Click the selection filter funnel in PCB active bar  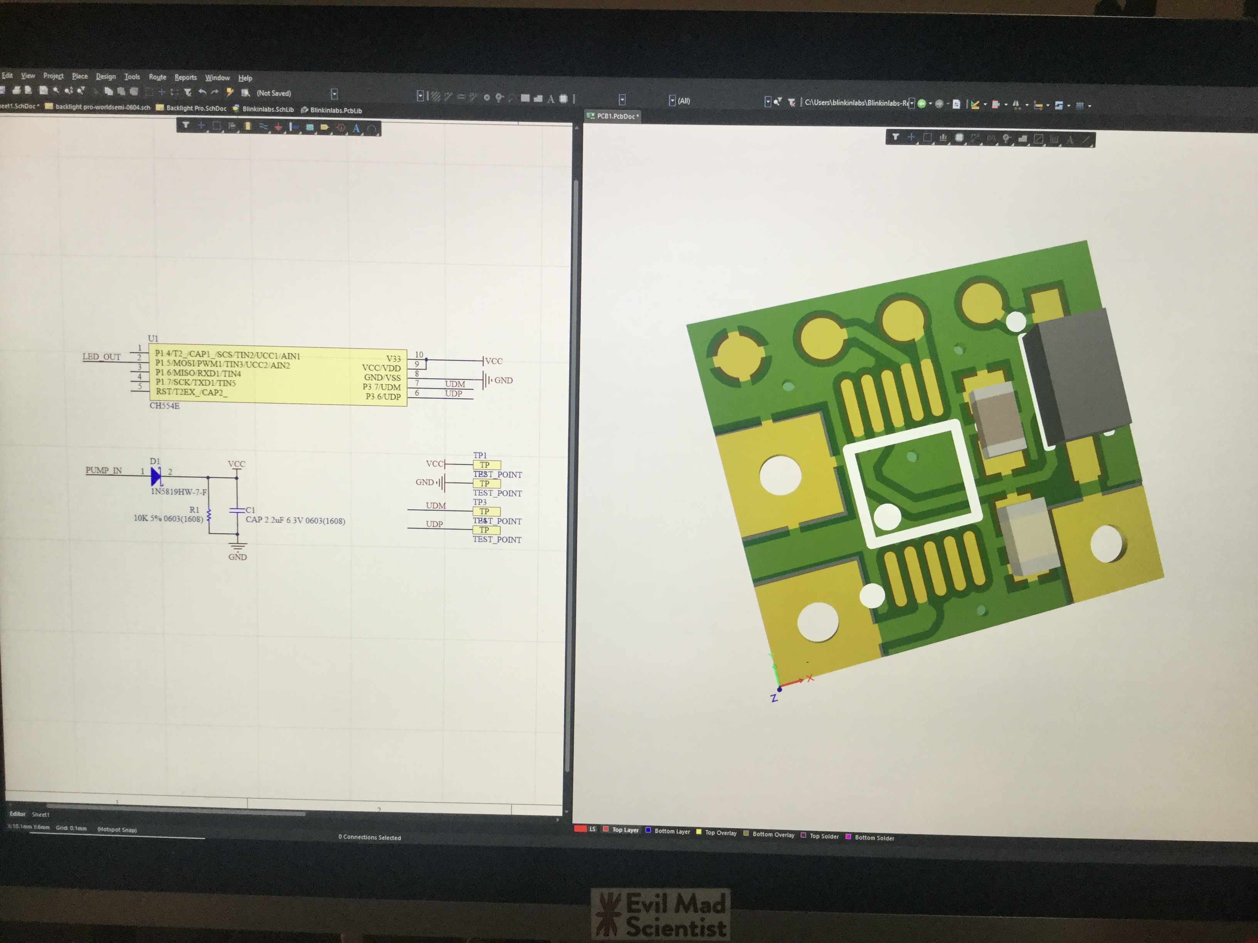(895, 137)
